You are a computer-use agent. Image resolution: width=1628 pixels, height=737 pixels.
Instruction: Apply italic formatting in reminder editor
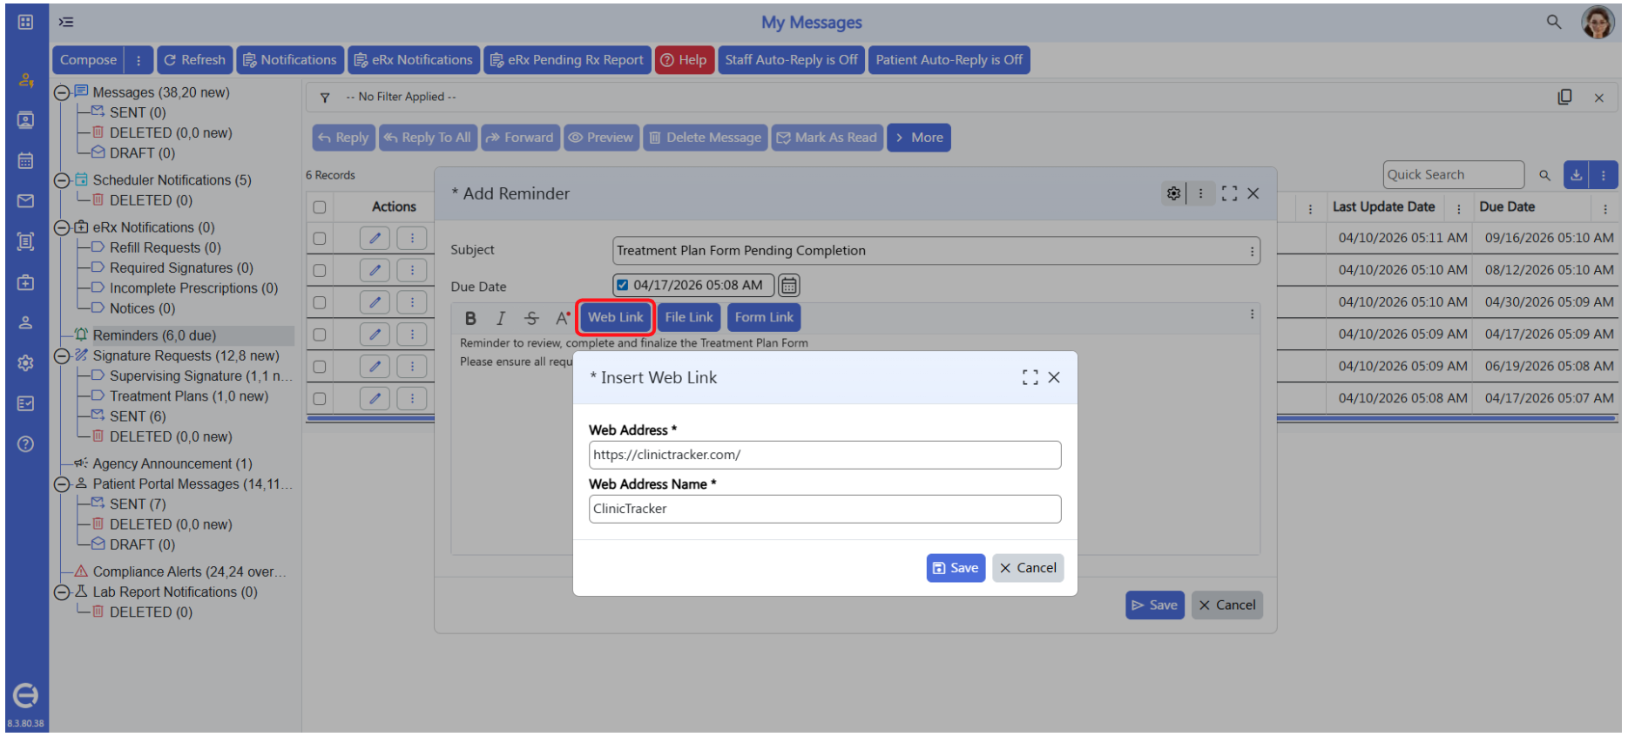(x=501, y=318)
